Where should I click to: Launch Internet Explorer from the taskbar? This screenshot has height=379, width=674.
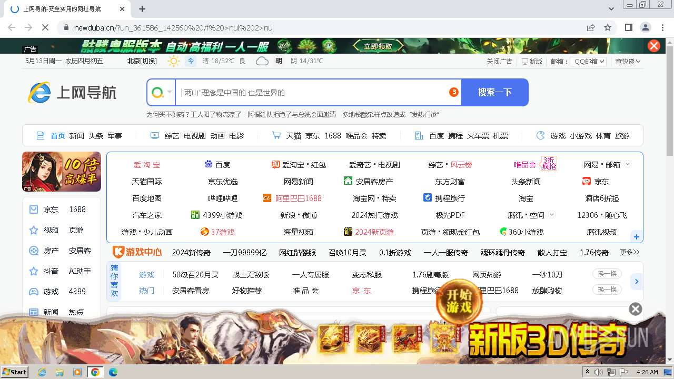42,372
